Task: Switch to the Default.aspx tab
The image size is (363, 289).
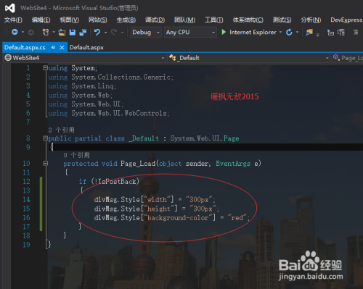Action: [x=86, y=47]
